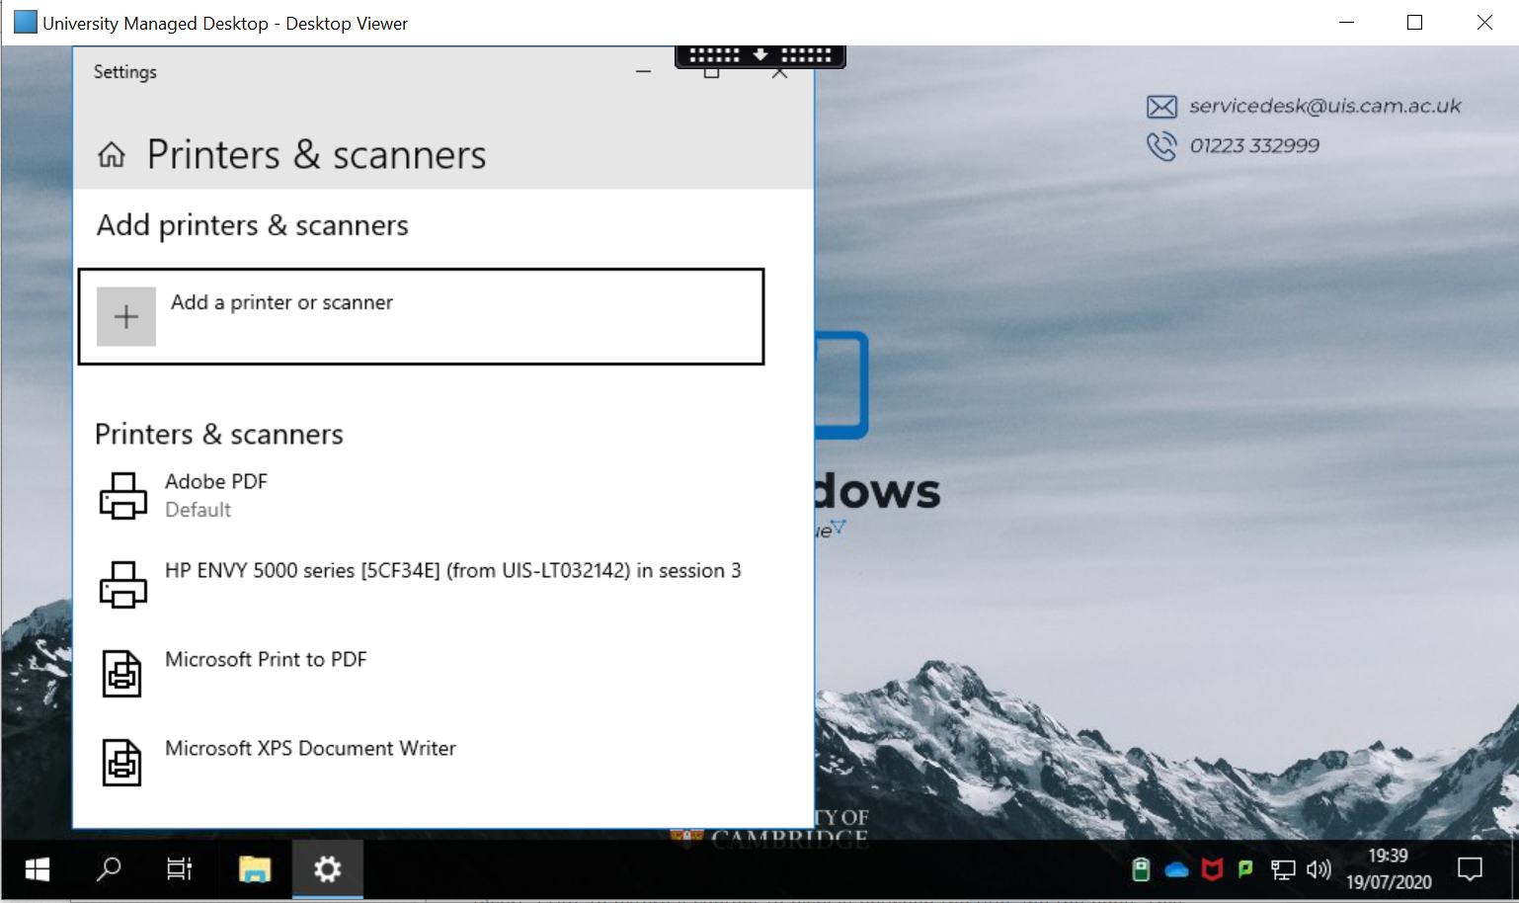This screenshot has width=1519, height=903.
Task: Select the Adobe PDF printer icon
Action: pos(122,496)
